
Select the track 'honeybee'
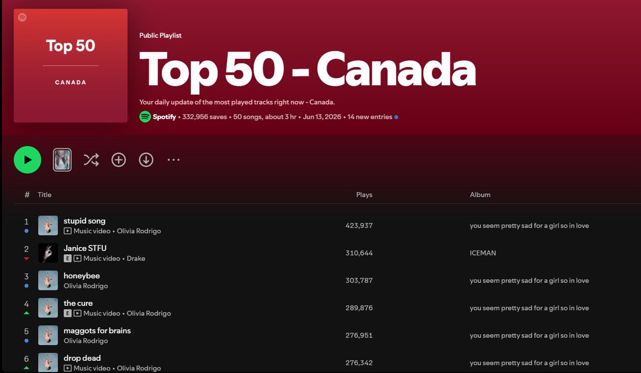coord(82,276)
